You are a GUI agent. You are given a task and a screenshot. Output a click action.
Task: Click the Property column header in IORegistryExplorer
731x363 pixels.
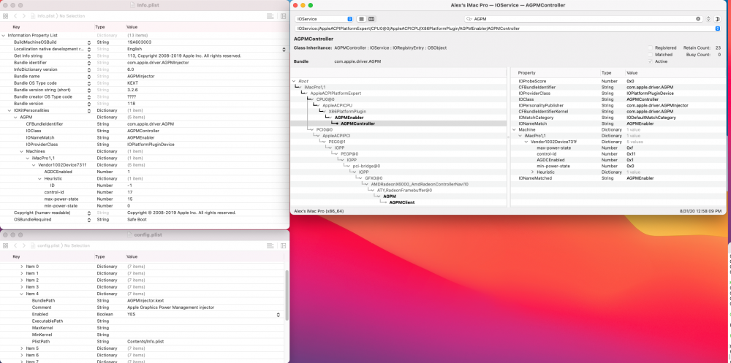tap(526, 73)
